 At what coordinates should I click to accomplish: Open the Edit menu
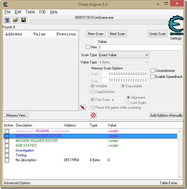point(18,12)
